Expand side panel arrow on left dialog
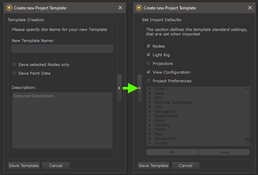The image size is (258, 175). pyautogui.click(x=119, y=88)
